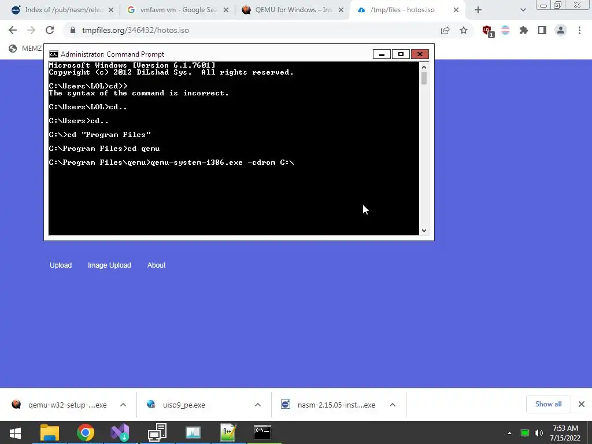This screenshot has height=444, width=592.
Task: Open Visual Studio Installer taskbar icon
Action: tap(120, 432)
